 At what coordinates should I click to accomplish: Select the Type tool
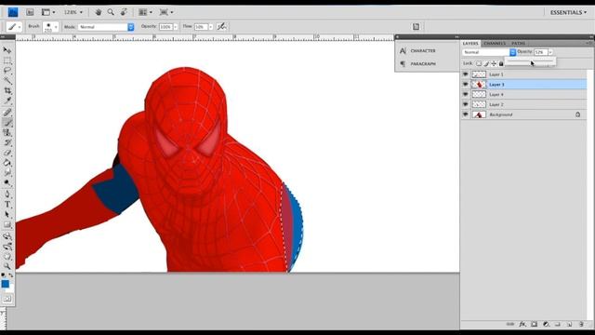coord(7,205)
